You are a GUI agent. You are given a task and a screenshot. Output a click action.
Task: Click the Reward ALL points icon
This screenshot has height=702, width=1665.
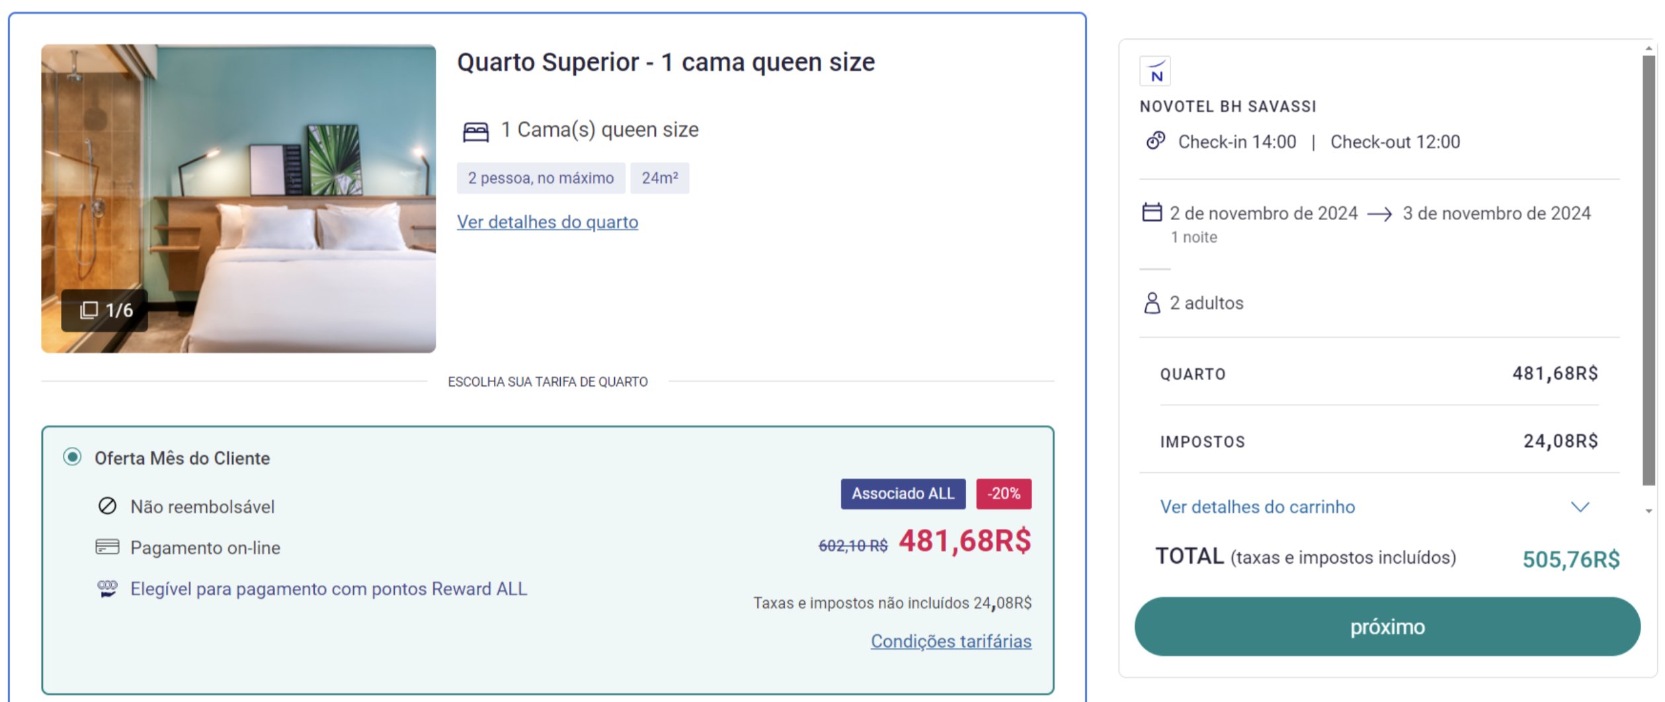click(x=107, y=588)
